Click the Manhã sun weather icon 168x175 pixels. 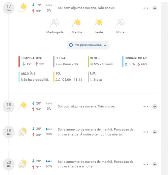pos(77,23)
